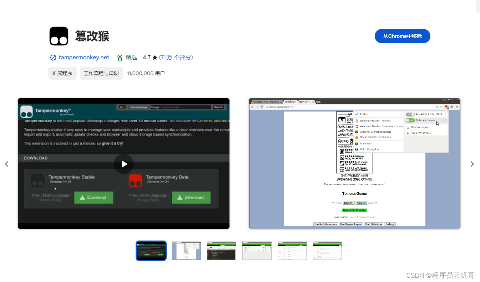The width and height of the screenshot is (480, 282).
Task: Click the star icon after 4.7
Action: (155, 58)
